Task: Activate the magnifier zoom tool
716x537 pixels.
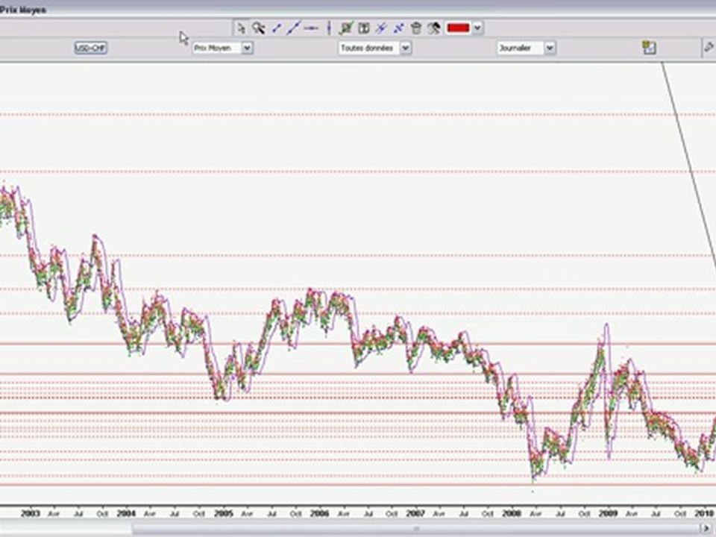Action: tap(259, 28)
